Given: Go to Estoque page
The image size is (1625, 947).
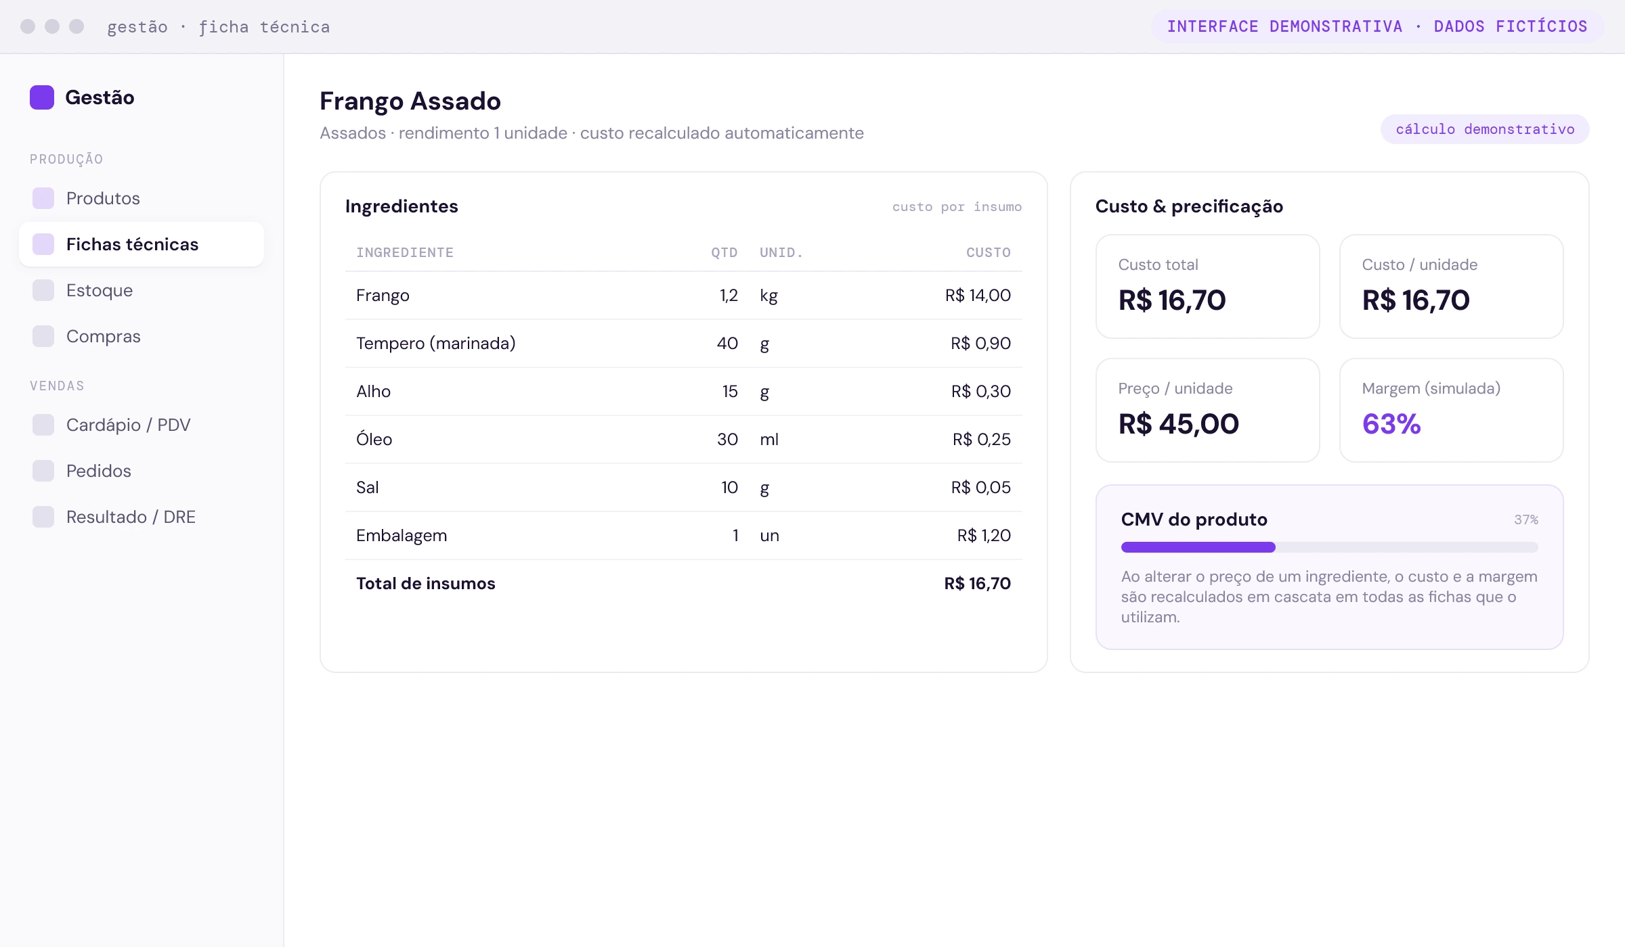Looking at the screenshot, I should pyautogui.click(x=142, y=290).
